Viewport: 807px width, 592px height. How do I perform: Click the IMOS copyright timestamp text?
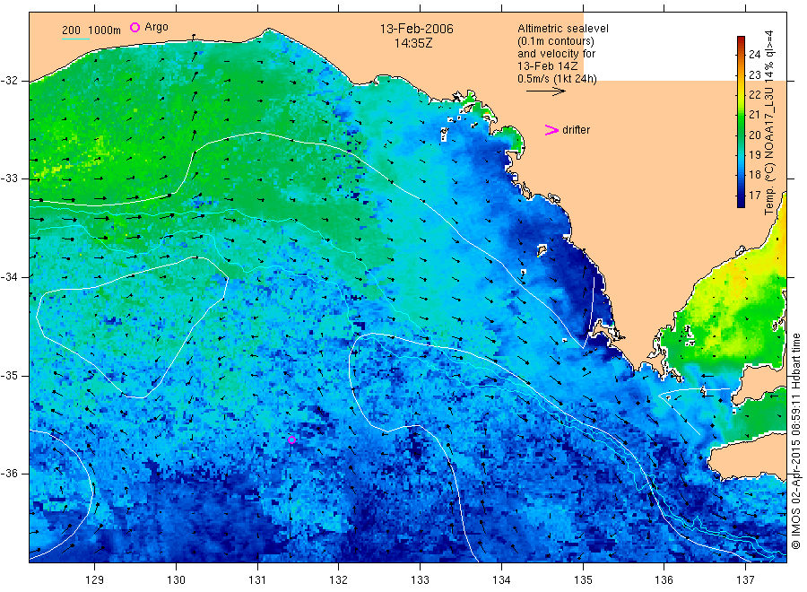coord(795,441)
